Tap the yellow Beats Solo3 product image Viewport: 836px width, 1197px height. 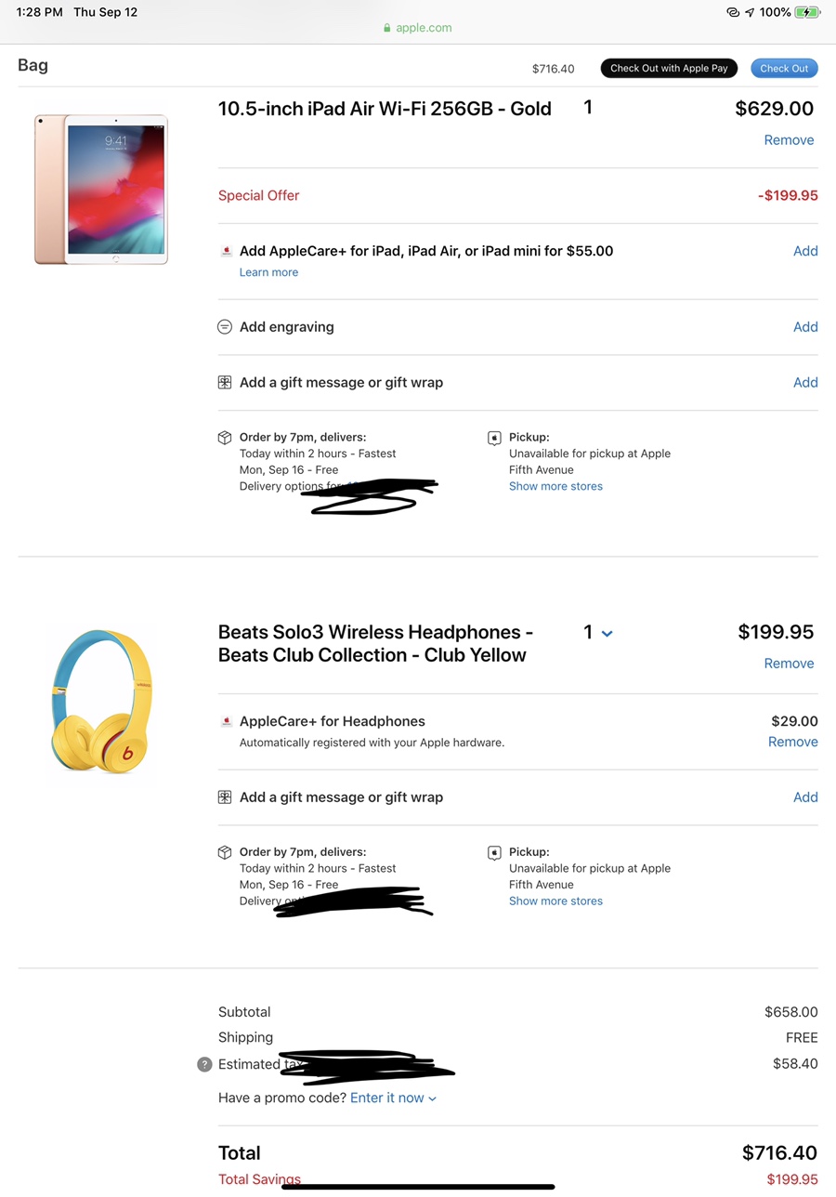(x=99, y=701)
